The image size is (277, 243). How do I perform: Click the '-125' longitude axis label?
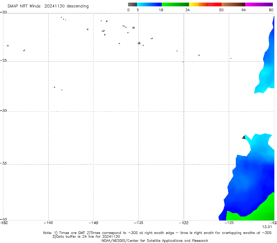click(229, 223)
